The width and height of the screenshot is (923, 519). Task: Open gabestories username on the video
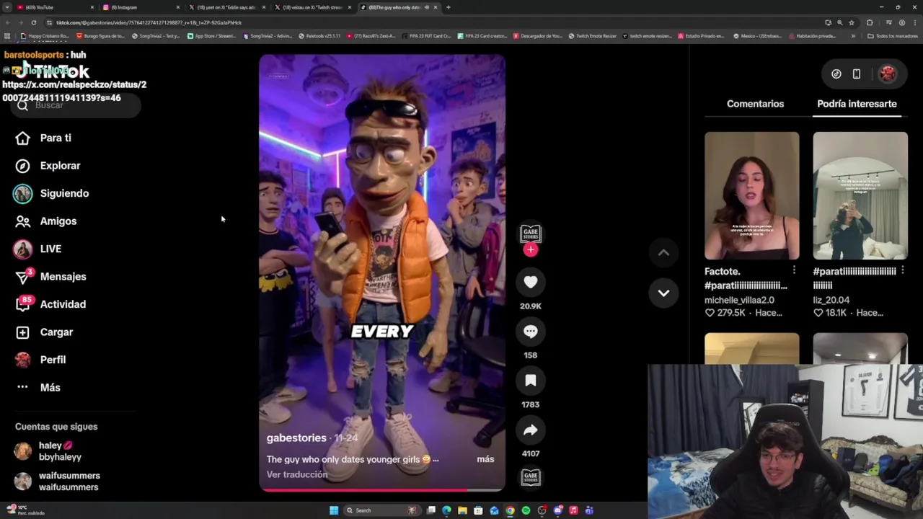tap(296, 438)
